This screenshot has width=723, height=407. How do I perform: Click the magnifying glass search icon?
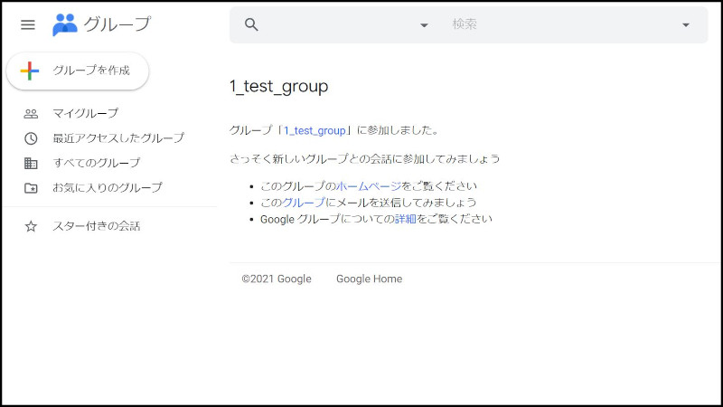point(252,24)
